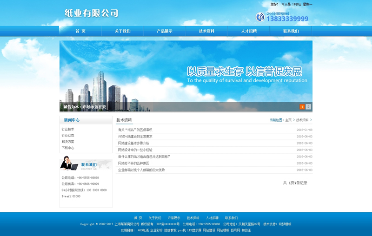Click the main city skyline banner image
Image resolution: width=372 pixels, height=236 pixels.
point(186,72)
